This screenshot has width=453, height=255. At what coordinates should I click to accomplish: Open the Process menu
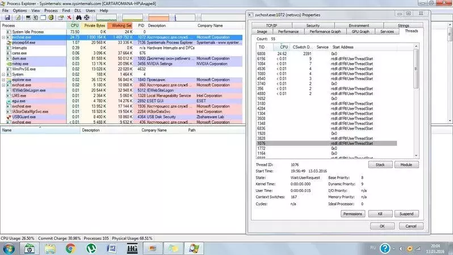click(x=51, y=10)
